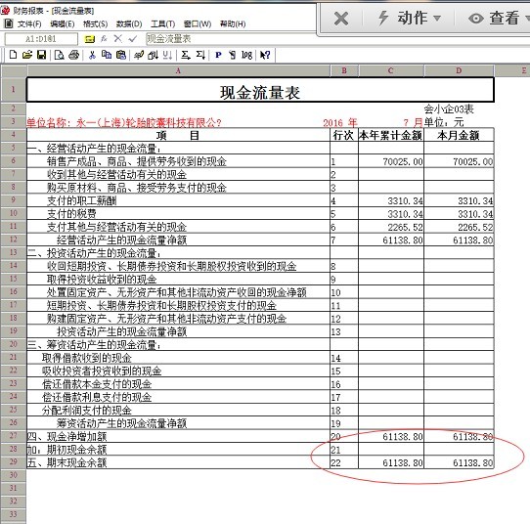Viewport: 530px width, 524px height.
Task: Open the 帮助(H) menu
Action: tap(233, 23)
